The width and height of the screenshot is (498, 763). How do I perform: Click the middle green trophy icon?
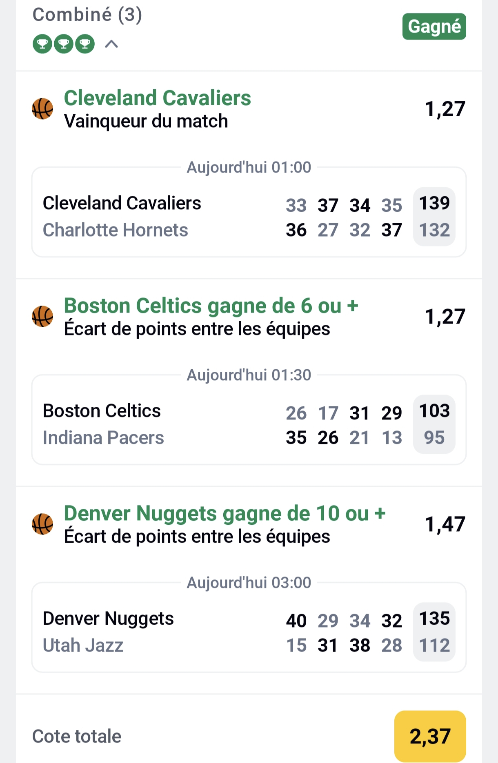coord(64,44)
